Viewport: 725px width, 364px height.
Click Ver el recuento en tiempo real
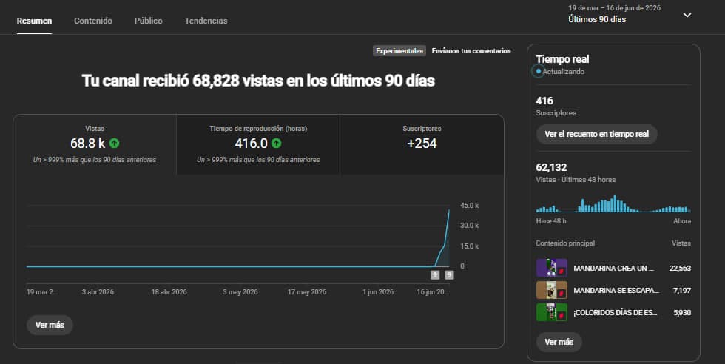pyautogui.click(x=596, y=134)
